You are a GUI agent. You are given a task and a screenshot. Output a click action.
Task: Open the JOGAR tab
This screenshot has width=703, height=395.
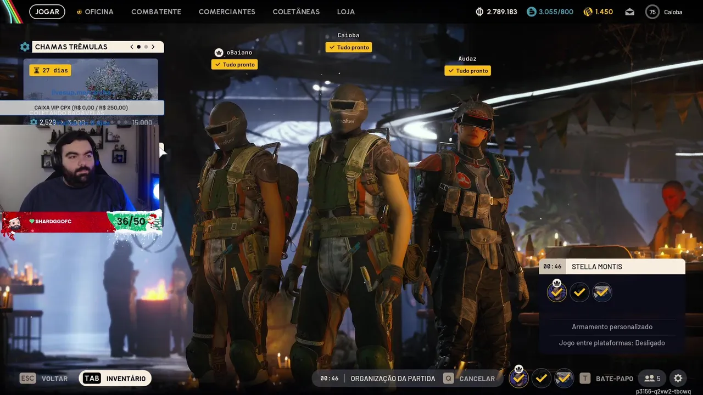click(47, 12)
